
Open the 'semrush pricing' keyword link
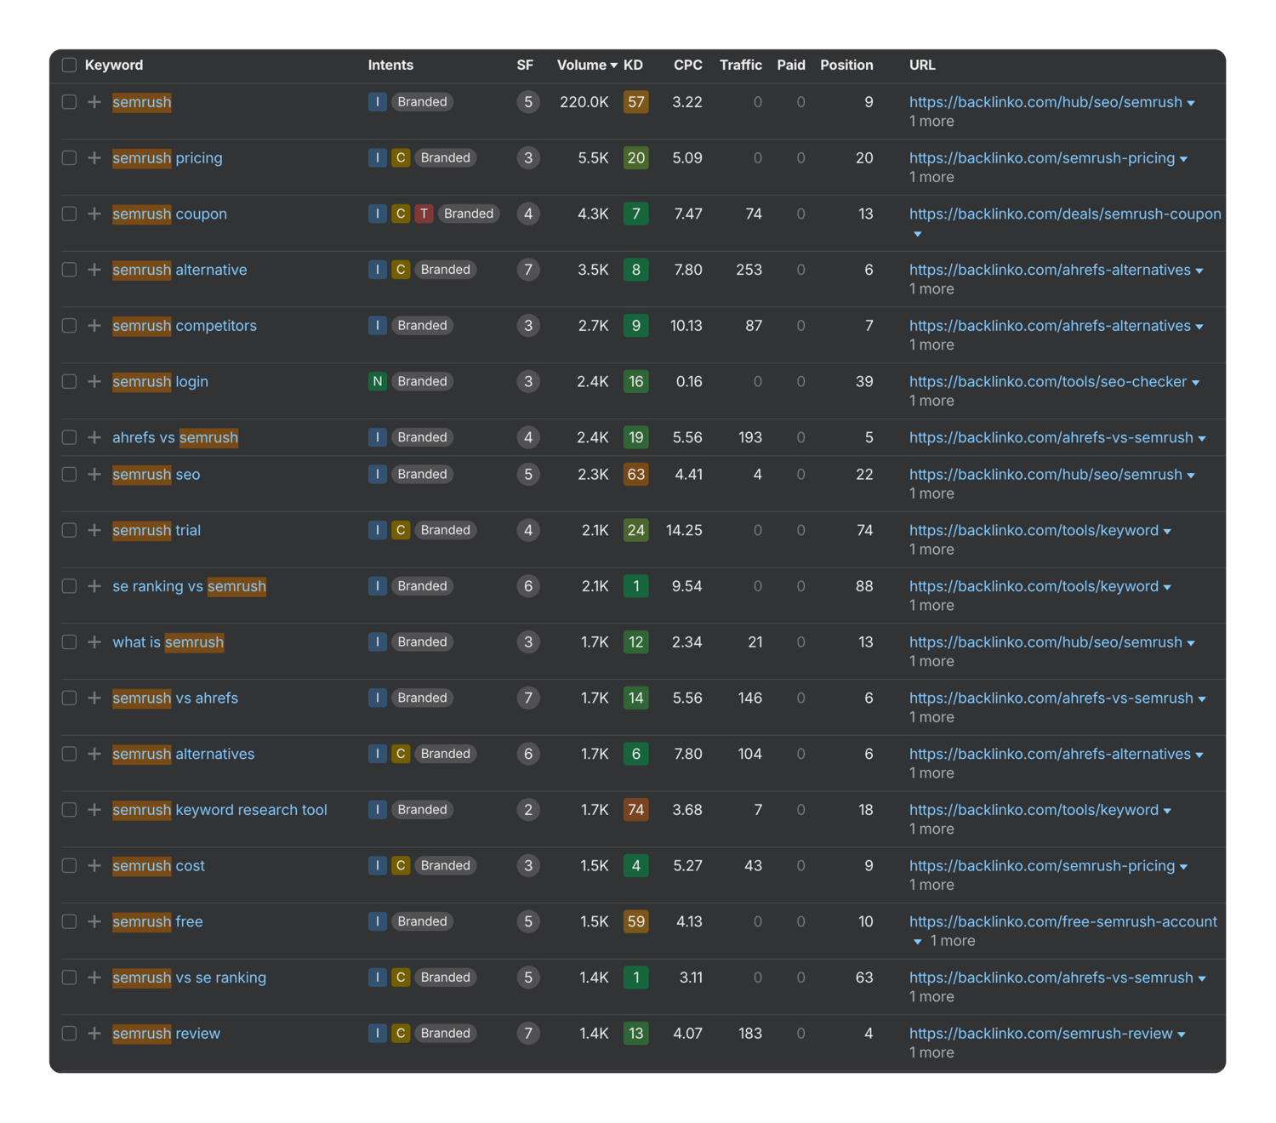pos(168,158)
